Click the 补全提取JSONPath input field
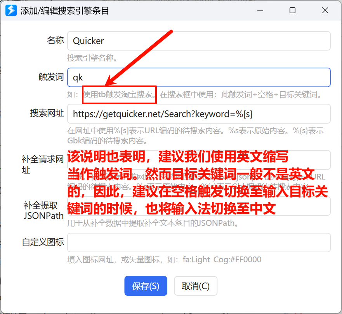The height and width of the screenshot is (314, 342). (199, 206)
